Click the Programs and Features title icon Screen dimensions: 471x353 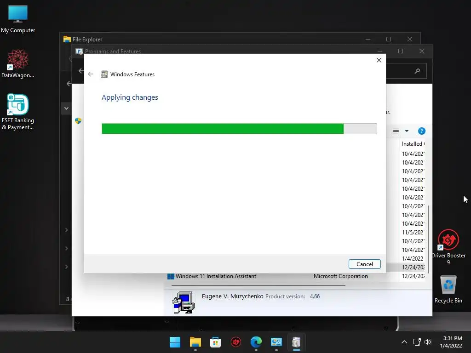pyautogui.click(x=79, y=51)
